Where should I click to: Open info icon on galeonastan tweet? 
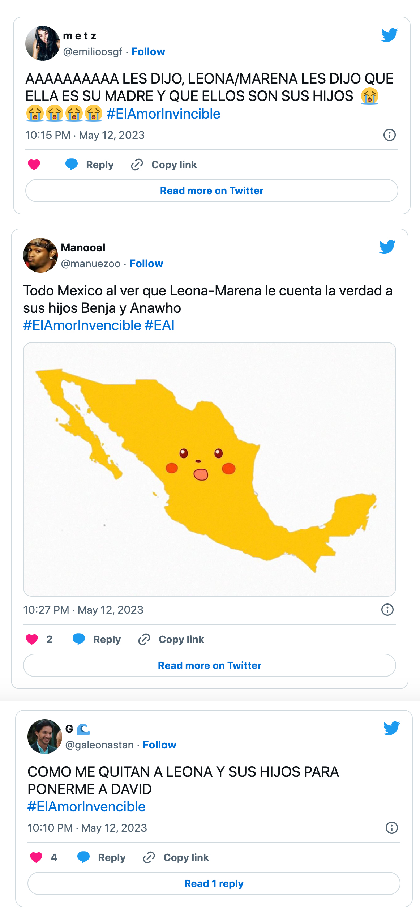point(391,828)
